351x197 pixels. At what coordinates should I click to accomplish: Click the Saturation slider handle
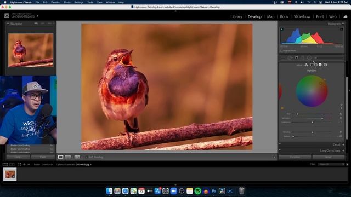[322, 118]
